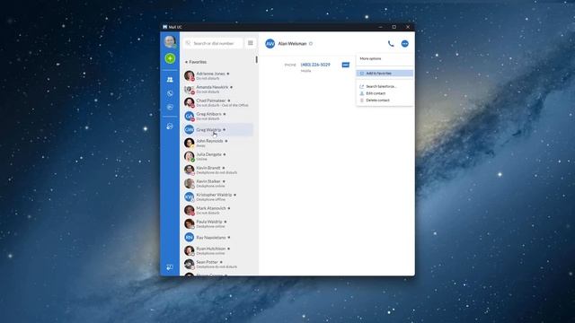Select contact Amanda Newkirk
Viewport: 575px width, 323px height.
(218, 90)
